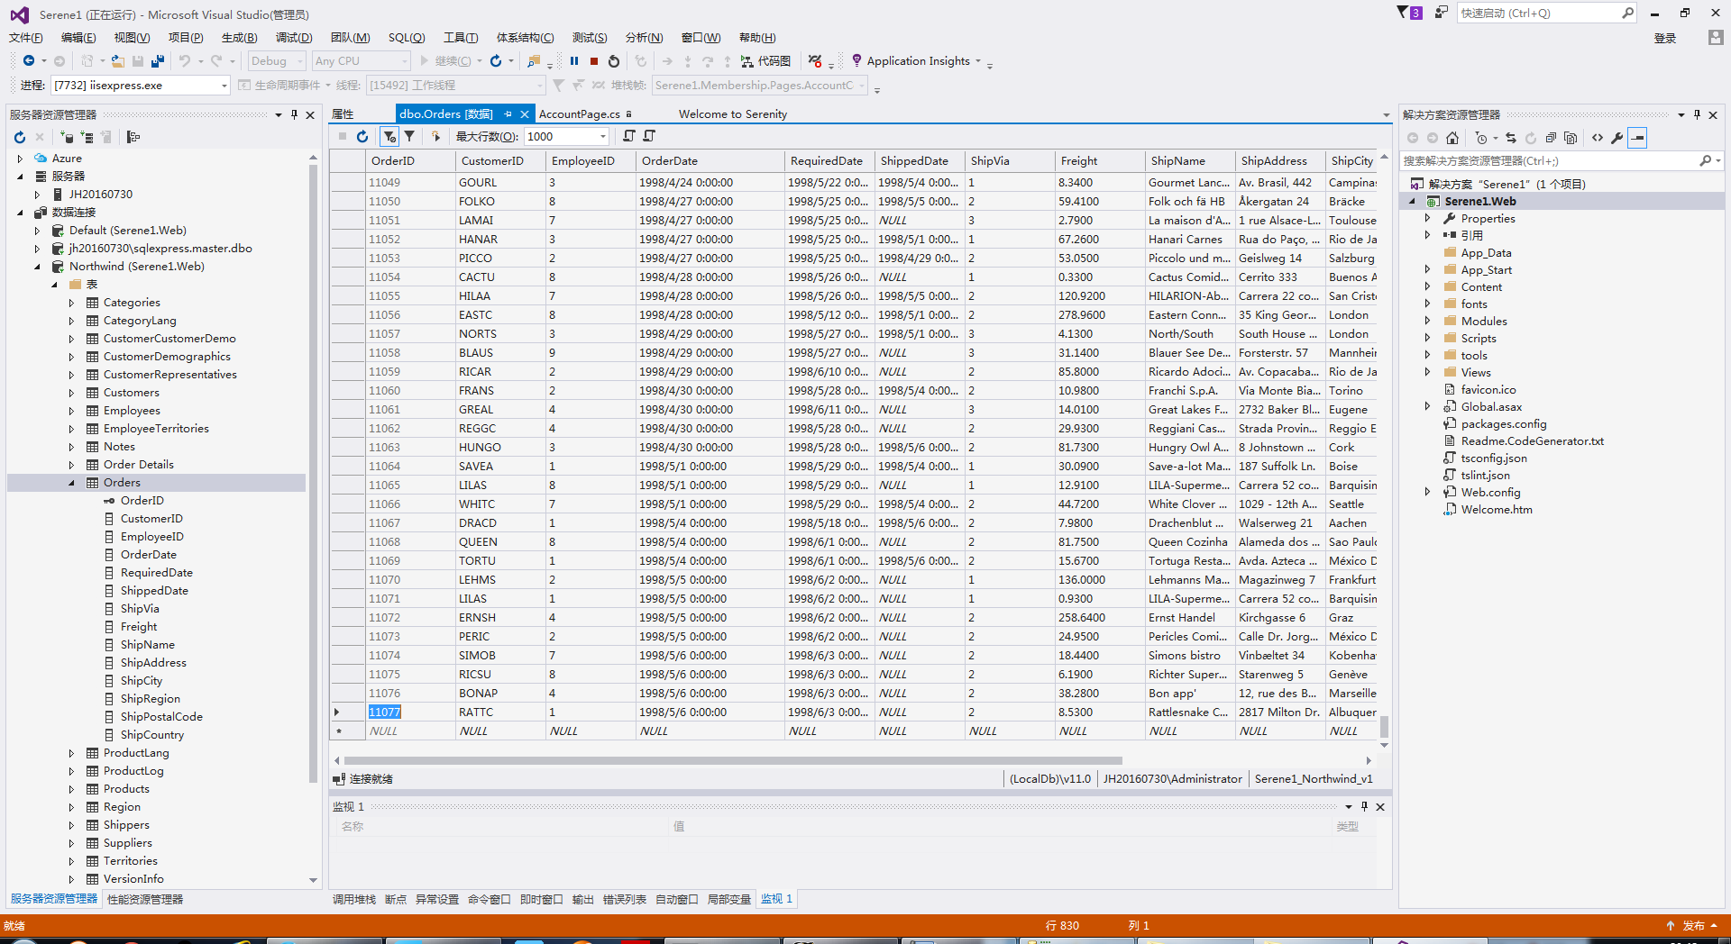The image size is (1731, 944).
Task: Pause debugging with the Break All button
Action: 574,61
